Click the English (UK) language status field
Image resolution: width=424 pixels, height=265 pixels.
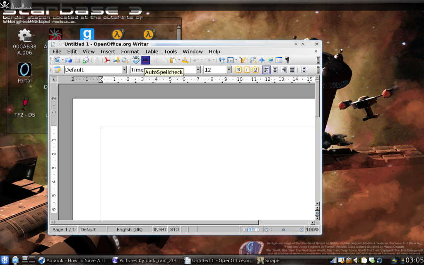tap(130, 229)
